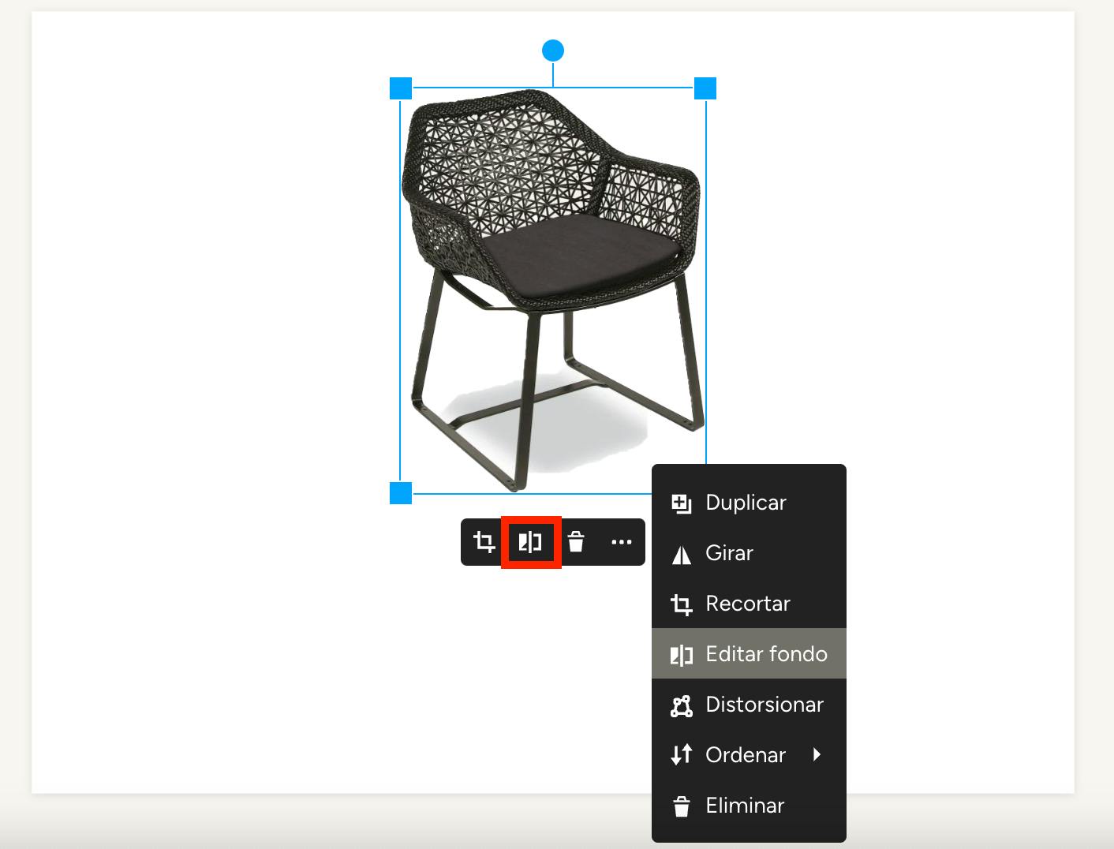This screenshot has width=1114, height=849.
Task: Click the crop icon in floating toolbar
Action: tap(484, 542)
